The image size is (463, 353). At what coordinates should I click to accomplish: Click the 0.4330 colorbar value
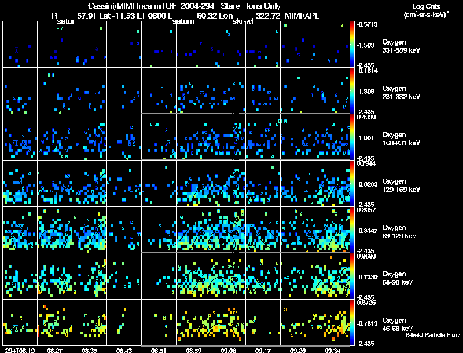click(x=366, y=117)
